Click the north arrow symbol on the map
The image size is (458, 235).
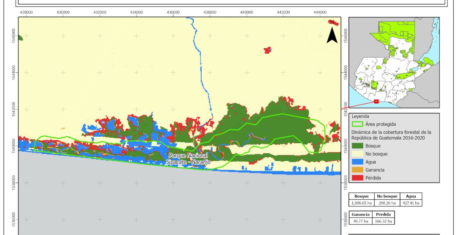click(332, 33)
